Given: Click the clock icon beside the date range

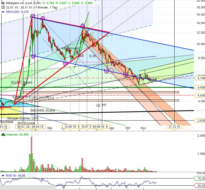Looking at the screenshot, I should tap(3, 7).
